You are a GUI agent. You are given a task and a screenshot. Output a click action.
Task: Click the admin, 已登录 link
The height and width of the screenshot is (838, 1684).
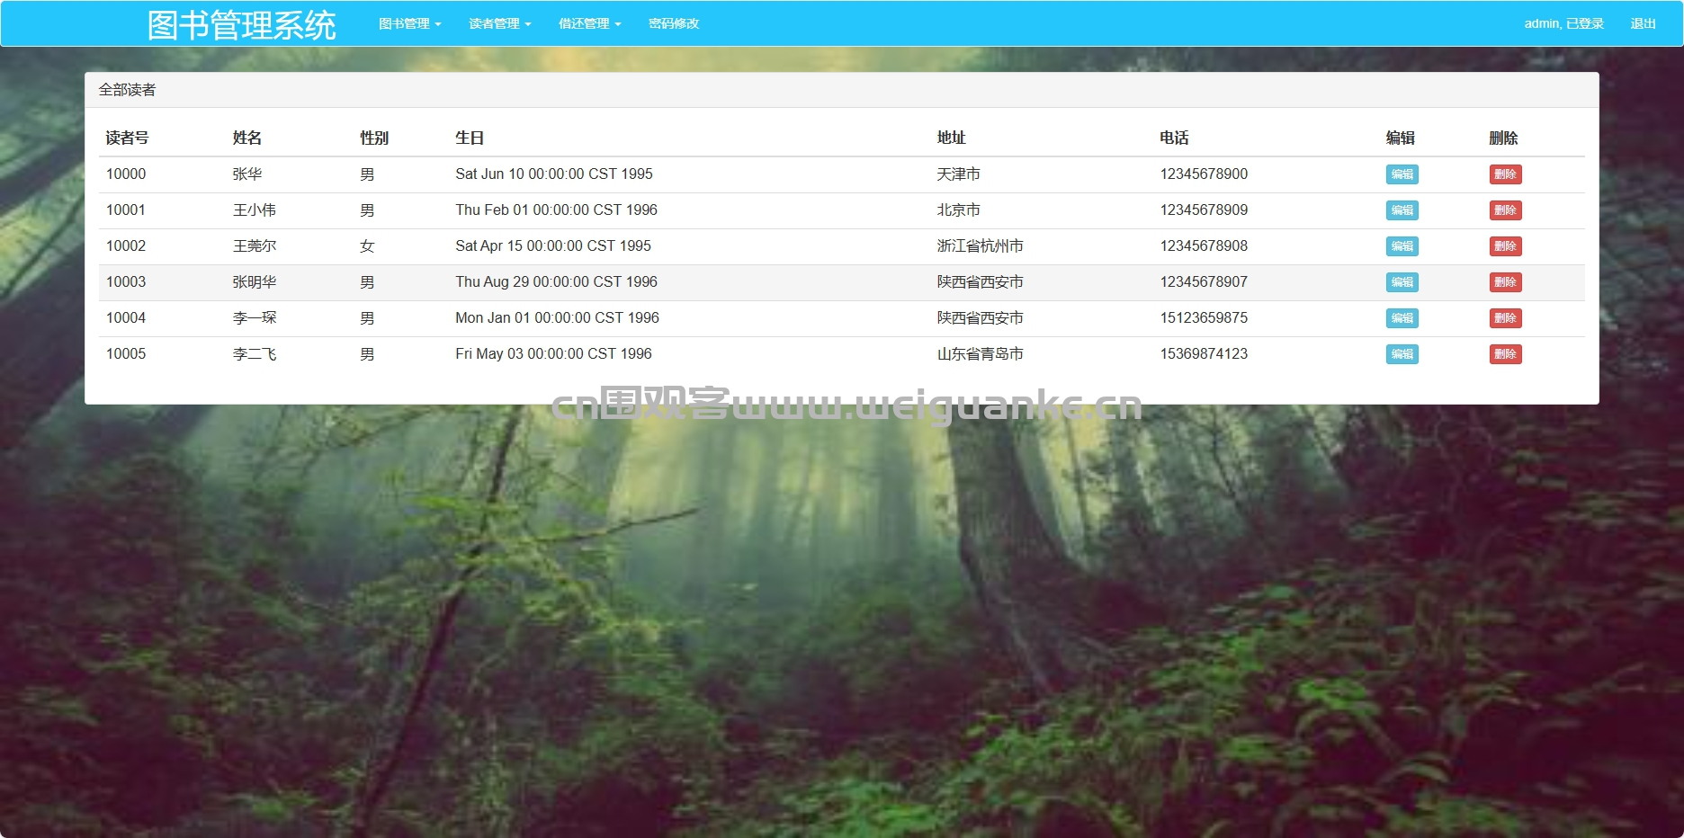(x=1564, y=23)
